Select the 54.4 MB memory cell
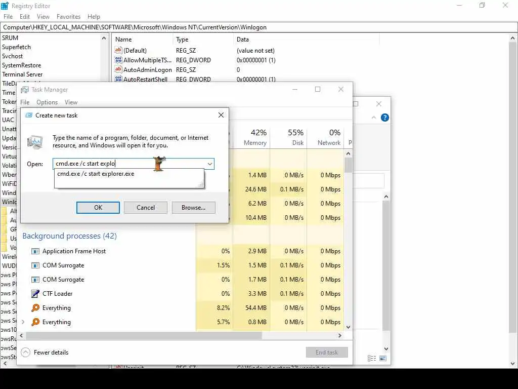 (252, 308)
